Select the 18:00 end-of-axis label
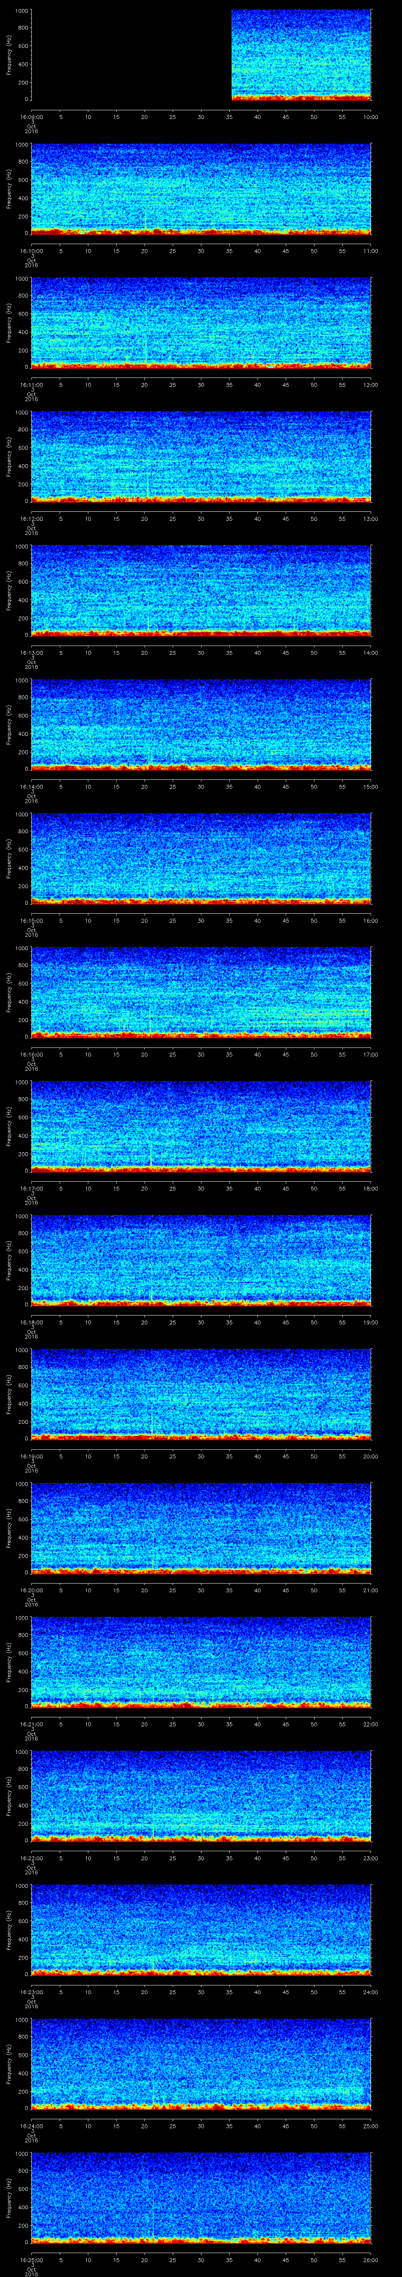 point(370,1188)
